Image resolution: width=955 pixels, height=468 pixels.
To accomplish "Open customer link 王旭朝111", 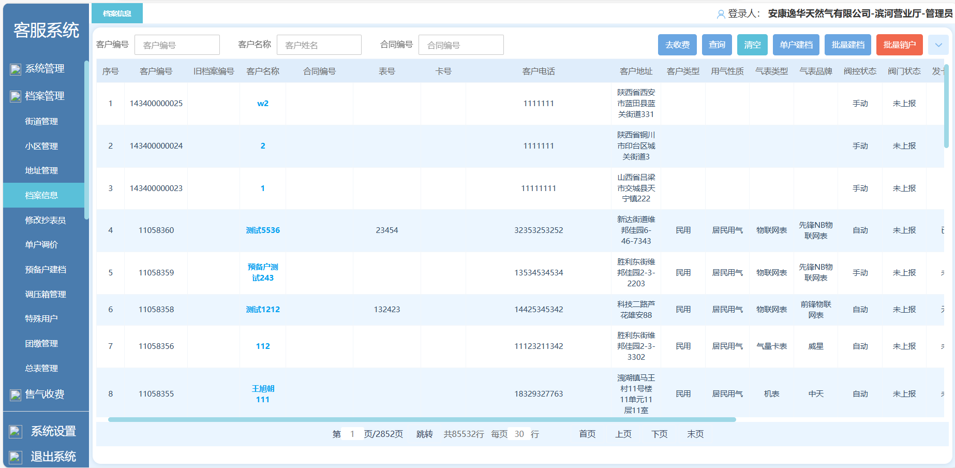I will (263, 394).
